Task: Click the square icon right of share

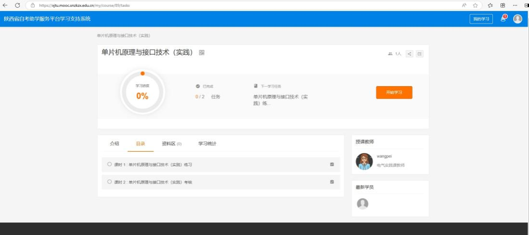Action: (x=420, y=54)
